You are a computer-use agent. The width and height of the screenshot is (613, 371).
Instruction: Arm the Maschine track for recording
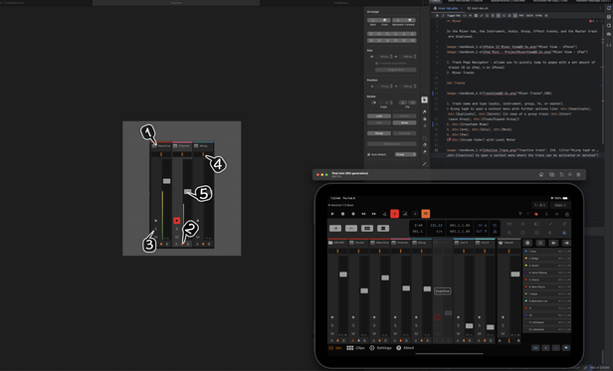(x=374, y=317)
